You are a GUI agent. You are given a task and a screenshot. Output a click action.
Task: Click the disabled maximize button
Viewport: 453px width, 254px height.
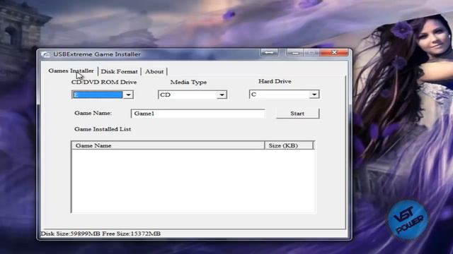coord(311,53)
